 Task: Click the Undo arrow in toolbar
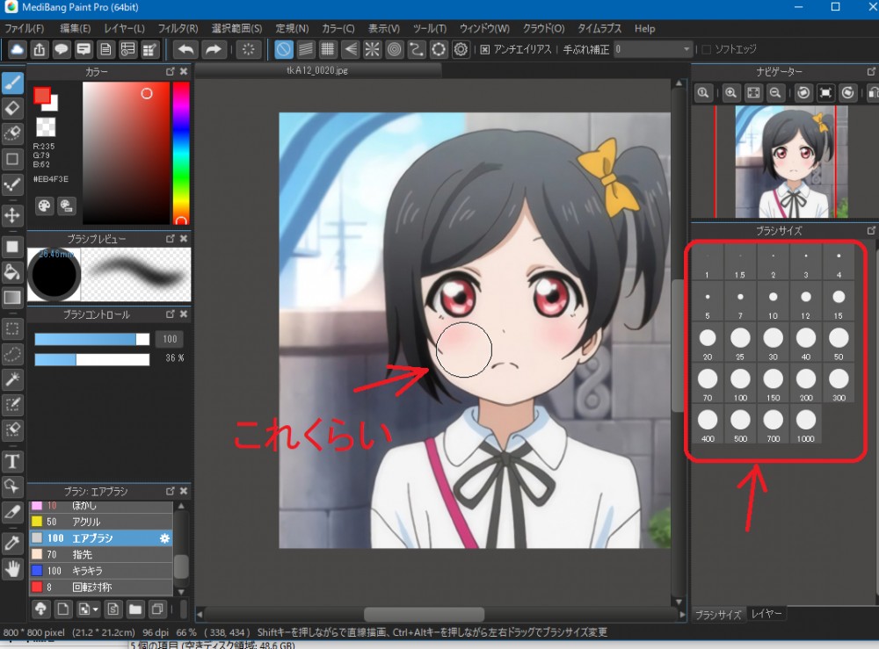click(185, 49)
